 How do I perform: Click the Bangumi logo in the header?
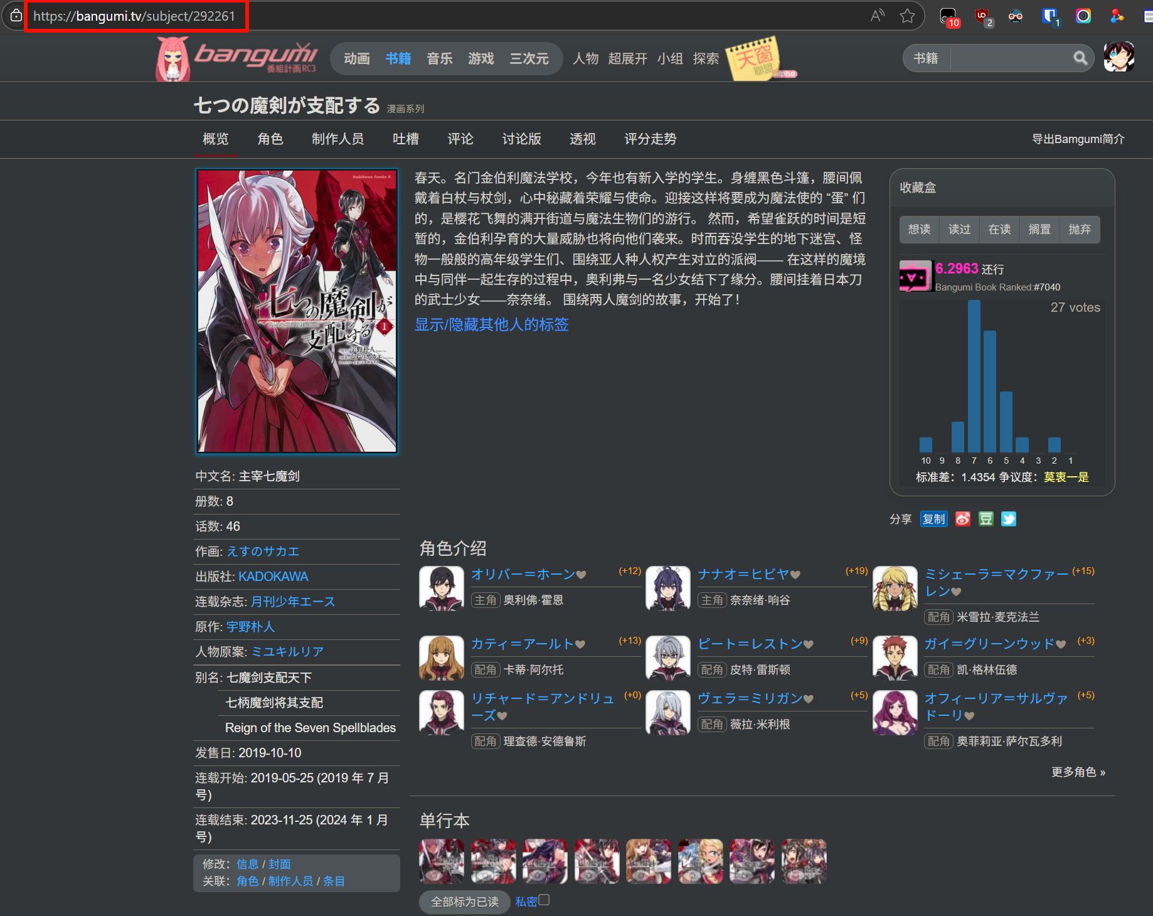(x=237, y=58)
